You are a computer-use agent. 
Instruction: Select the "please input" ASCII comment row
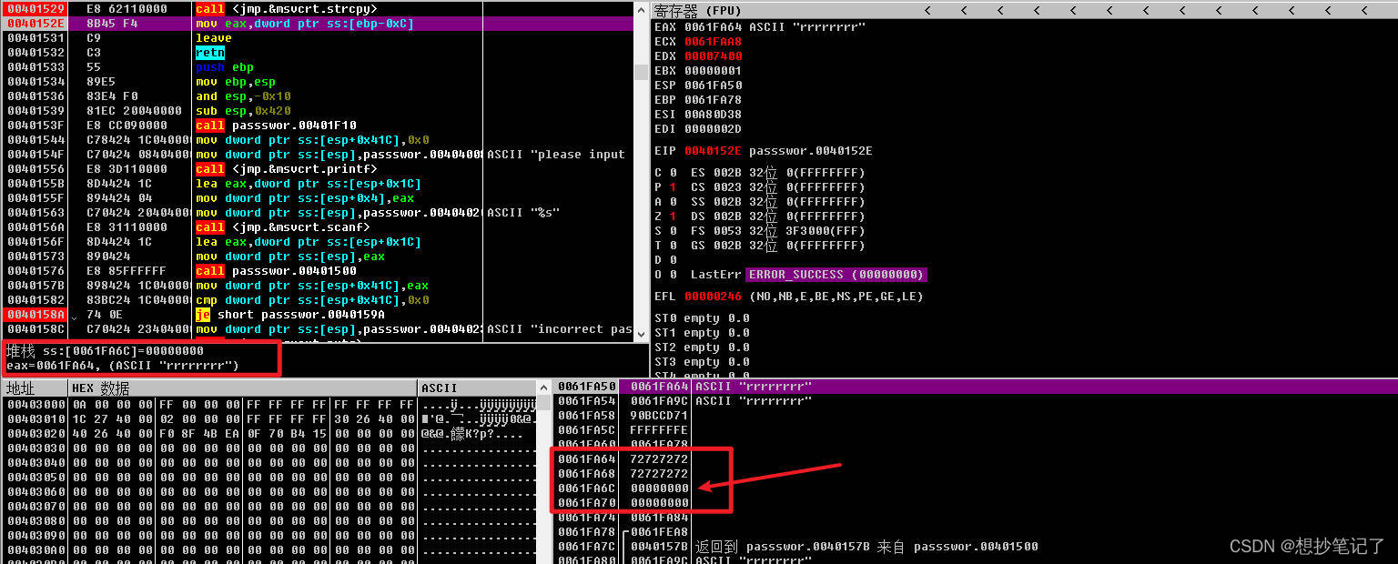[x=318, y=155]
